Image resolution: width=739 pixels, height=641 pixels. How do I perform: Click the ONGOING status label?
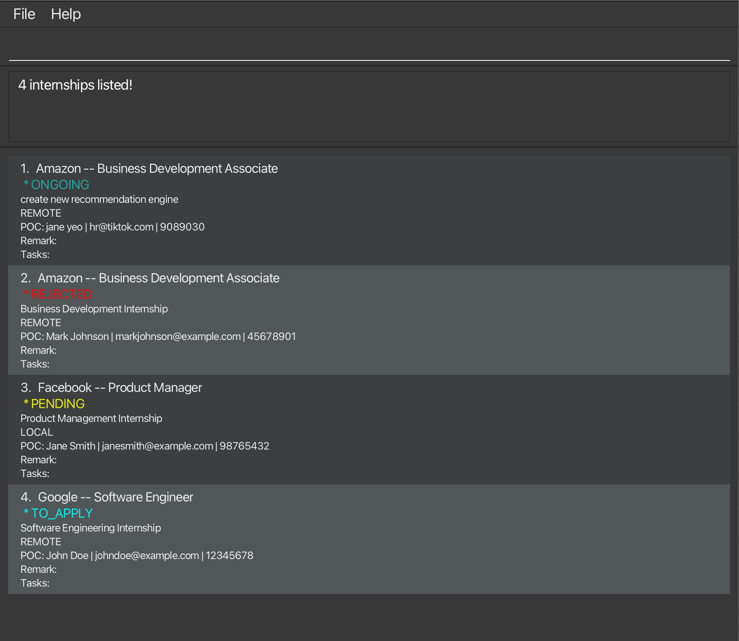(60, 185)
